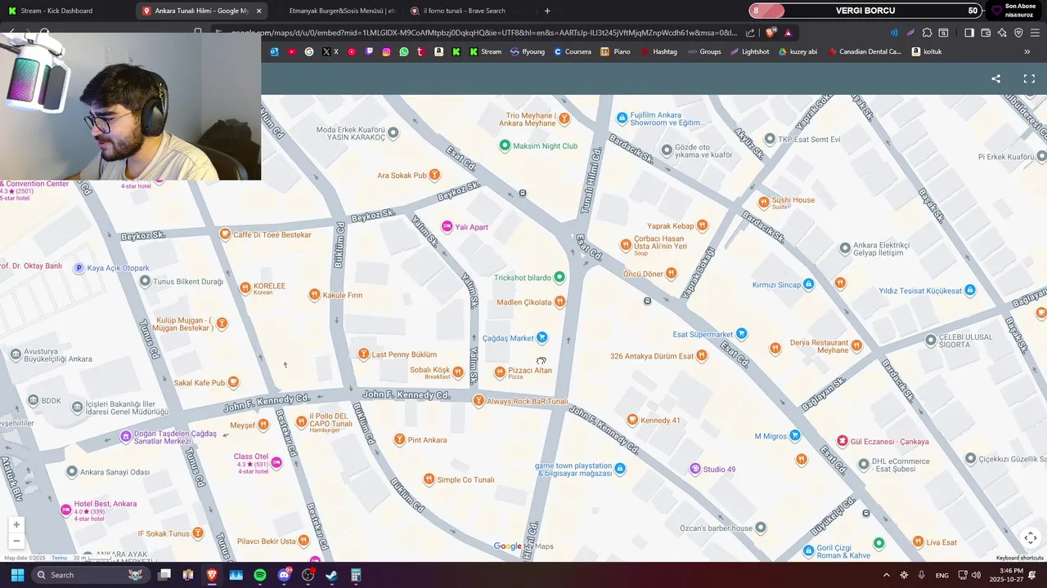This screenshot has width=1047, height=588.
Task: Select Kennedy 41 restaurant pin
Action: click(x=632, y=420)
